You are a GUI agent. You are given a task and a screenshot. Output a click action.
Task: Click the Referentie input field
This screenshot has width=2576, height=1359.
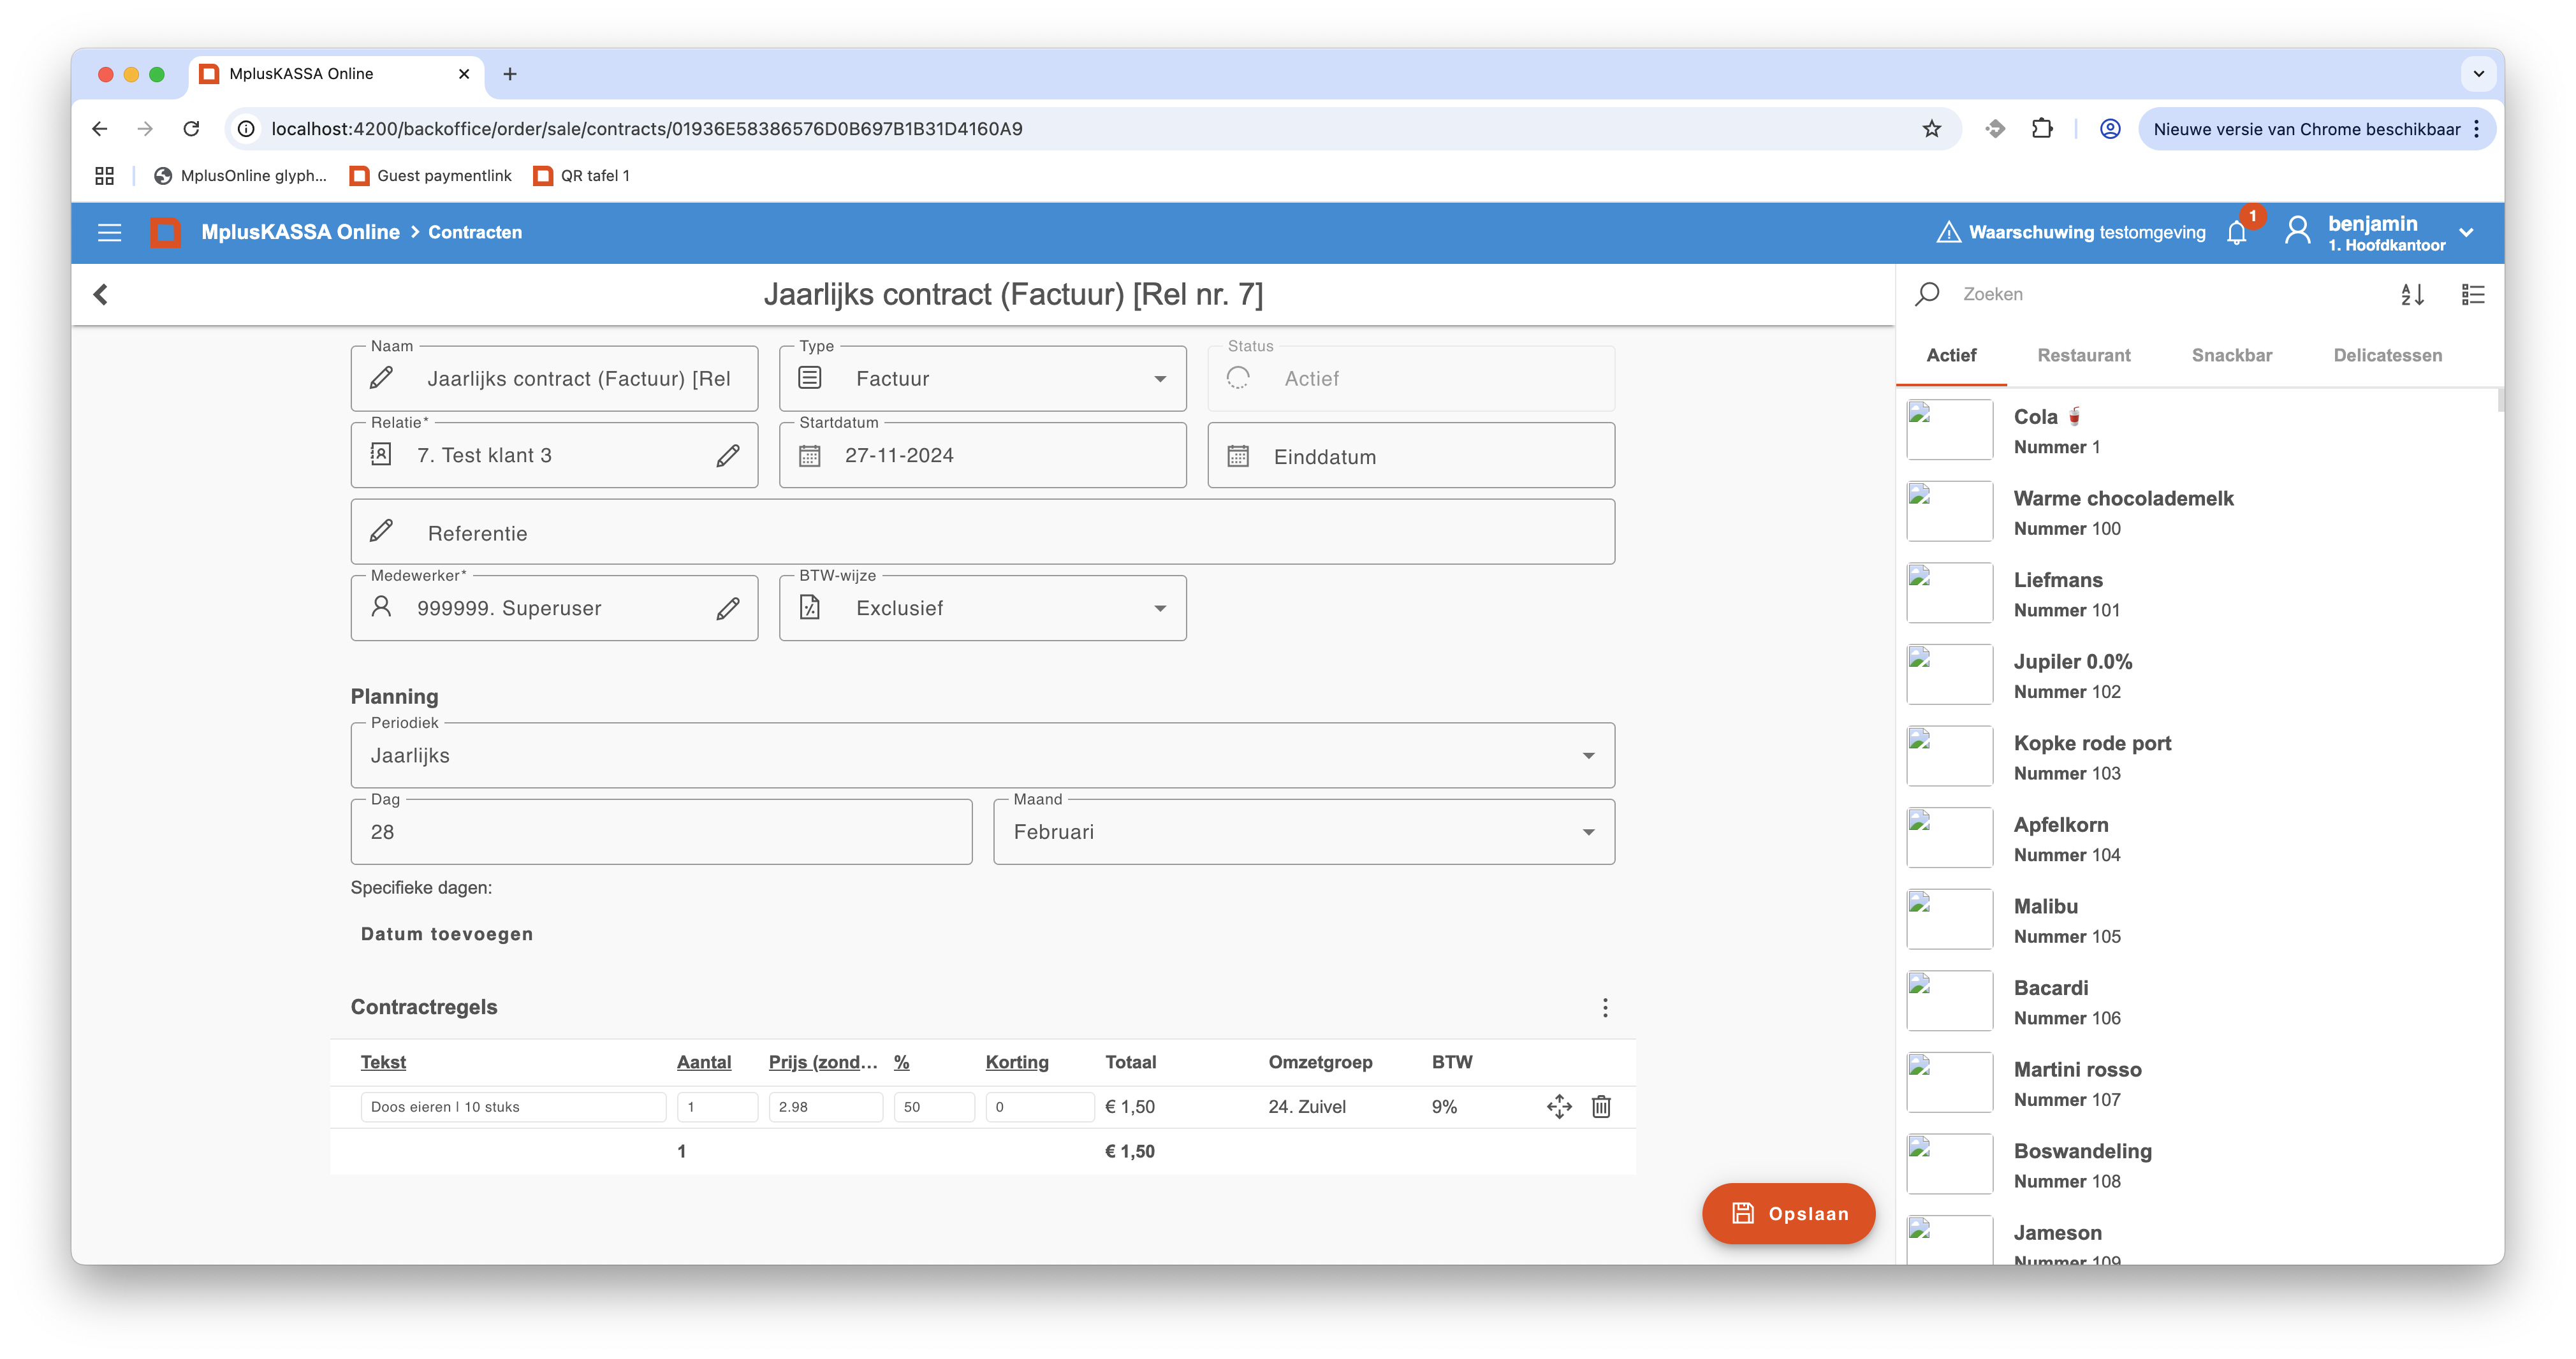982,532
